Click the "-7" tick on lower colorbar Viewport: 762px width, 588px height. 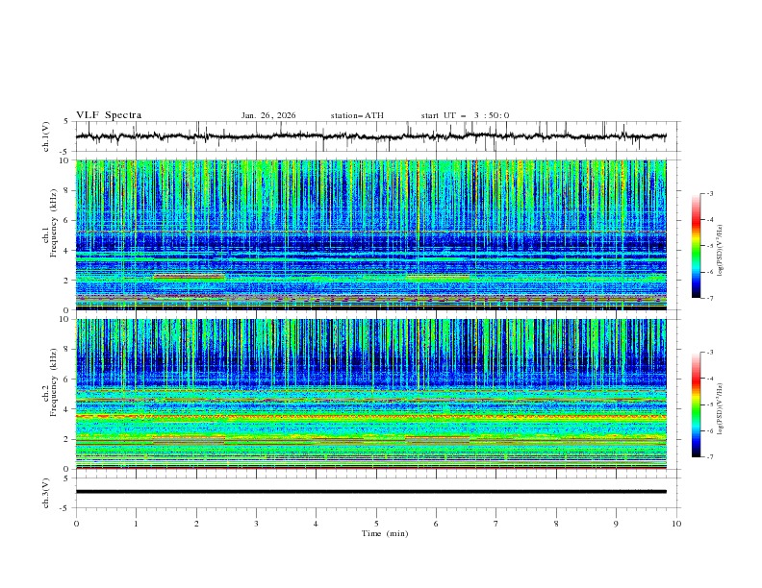coord(710,457)
